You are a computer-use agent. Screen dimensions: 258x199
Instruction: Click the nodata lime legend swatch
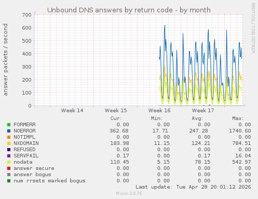(9, 162)
